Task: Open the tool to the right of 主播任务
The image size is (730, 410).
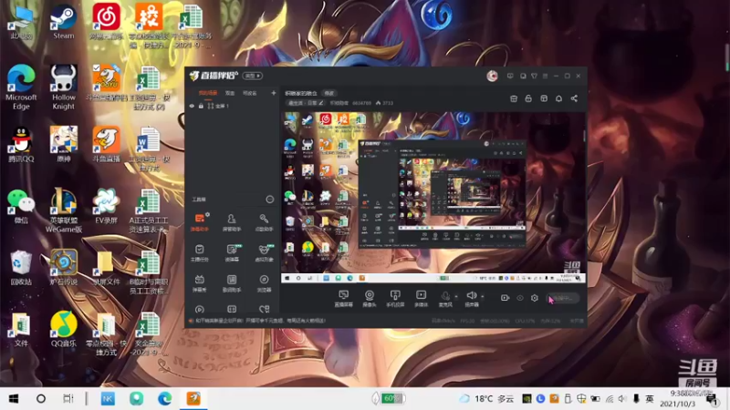Action: (232, 252)
